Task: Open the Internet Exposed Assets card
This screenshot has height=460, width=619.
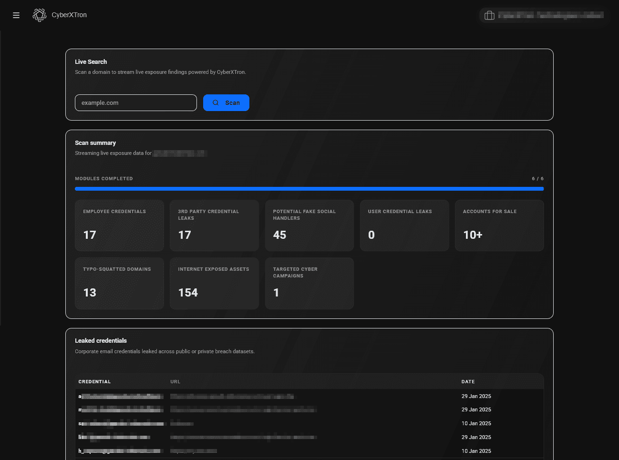Action: pyautogui.click(x=214, y=283)
